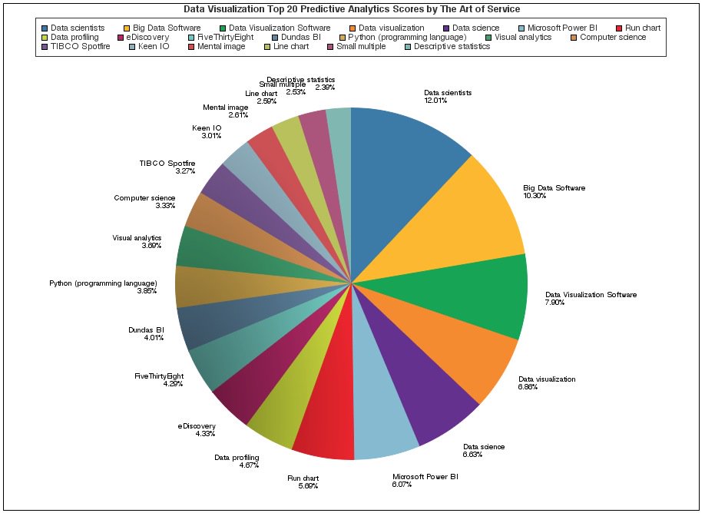Click the Run chart legend swatch
The height and width of the screenshot is (513, 705).
620,28
